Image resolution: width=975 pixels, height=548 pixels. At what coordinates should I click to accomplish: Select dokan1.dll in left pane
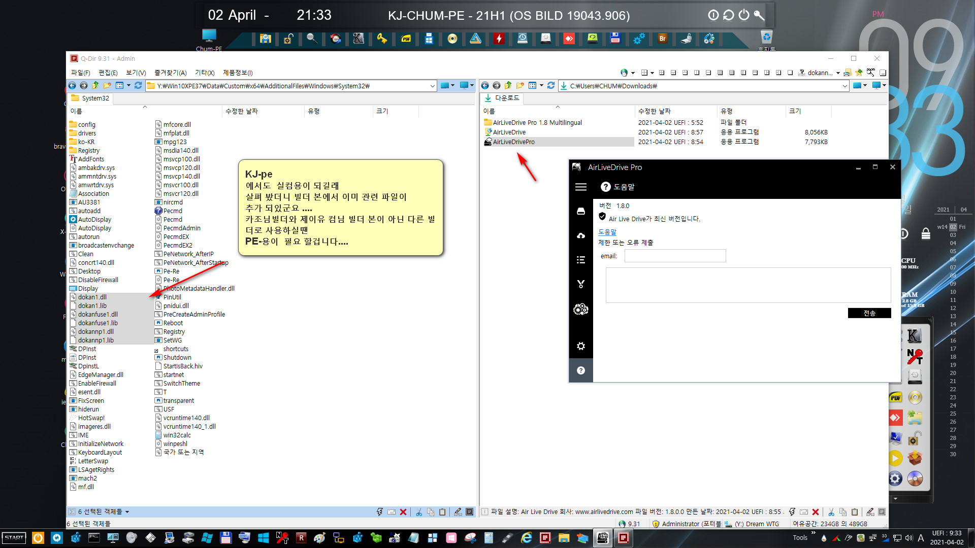[92, 297]
